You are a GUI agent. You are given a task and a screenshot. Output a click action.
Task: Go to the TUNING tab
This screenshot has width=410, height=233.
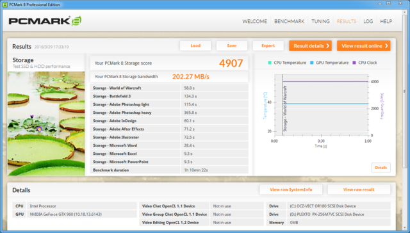(320, 21)
